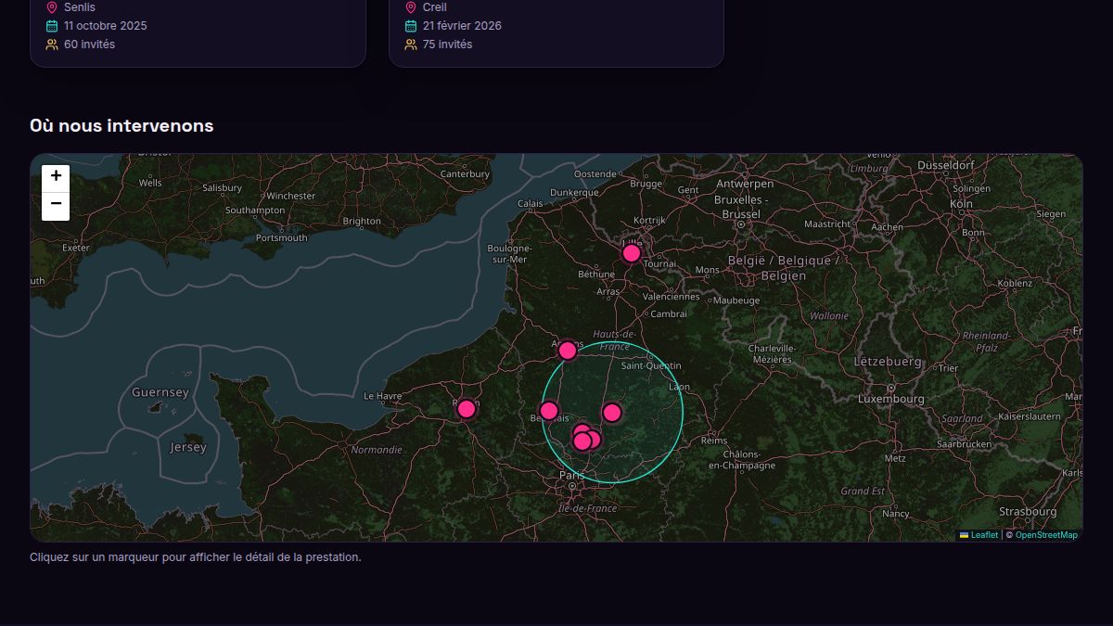
Task: Click the 'Brighton' label on the map
Action: [x=362, y=221]
